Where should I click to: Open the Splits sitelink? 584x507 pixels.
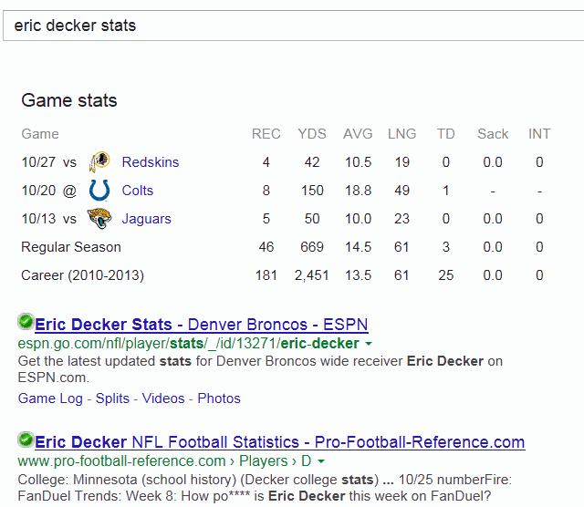112,398
